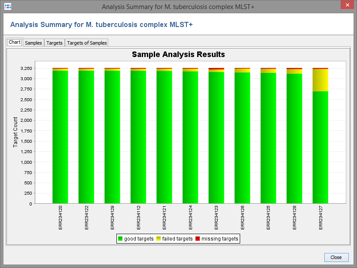Click the Target Count axis label
This screenshot has width=357, height=268.
15,132
